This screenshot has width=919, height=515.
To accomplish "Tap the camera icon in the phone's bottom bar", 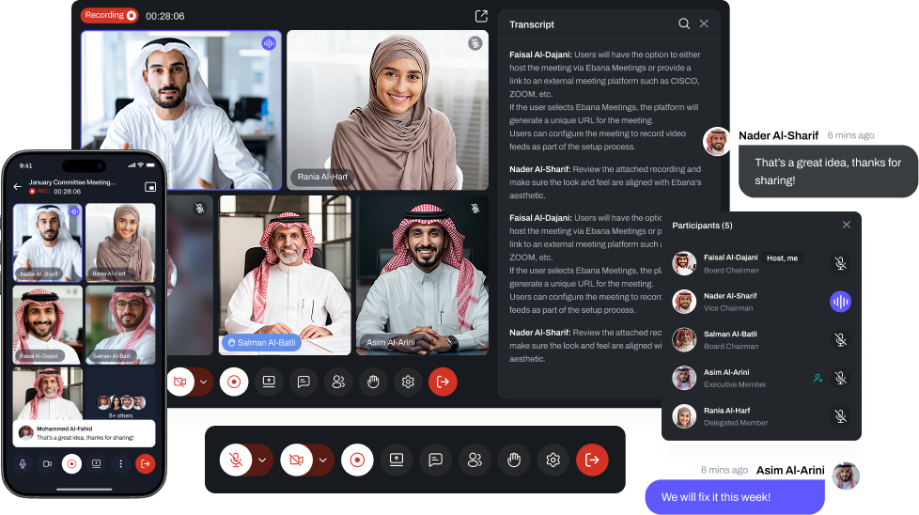I will coord(48,464).
